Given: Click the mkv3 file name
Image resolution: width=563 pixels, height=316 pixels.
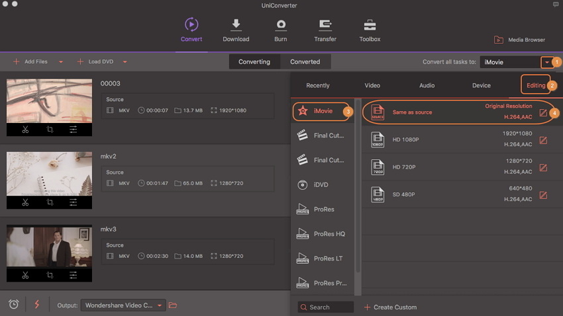Looking at the screenshot, I should (108, 229).
